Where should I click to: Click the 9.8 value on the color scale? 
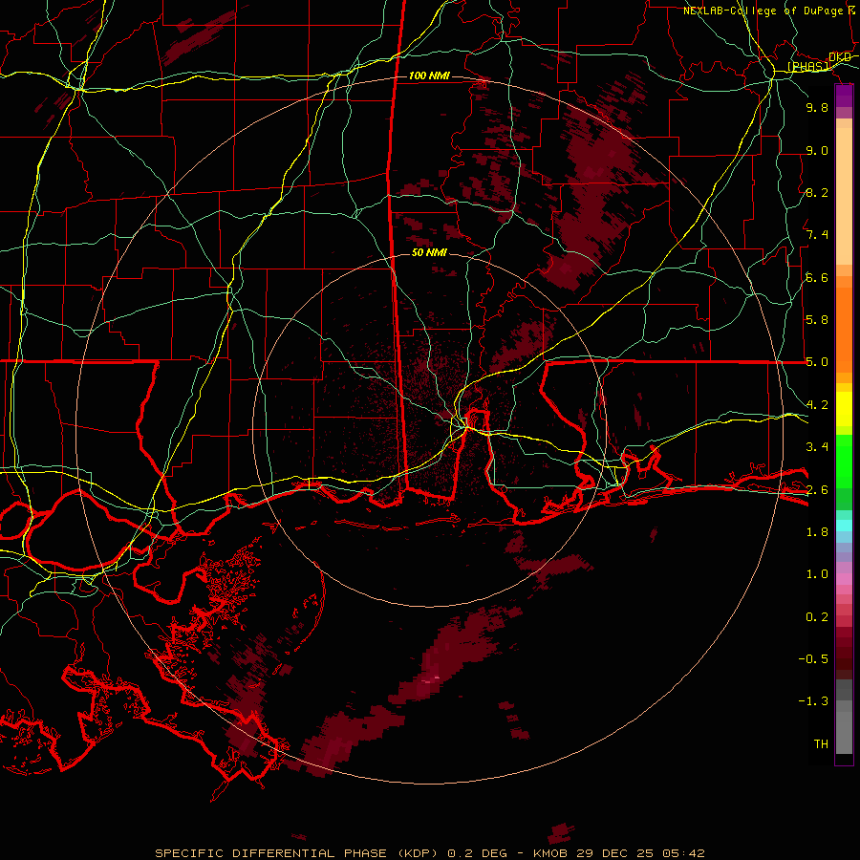coord(817,107)
